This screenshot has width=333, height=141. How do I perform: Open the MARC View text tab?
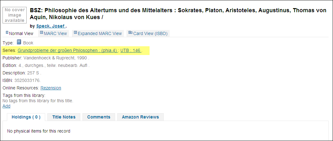[55, 33]
